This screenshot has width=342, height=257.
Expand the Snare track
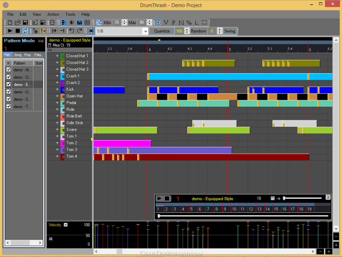[57, 129]
